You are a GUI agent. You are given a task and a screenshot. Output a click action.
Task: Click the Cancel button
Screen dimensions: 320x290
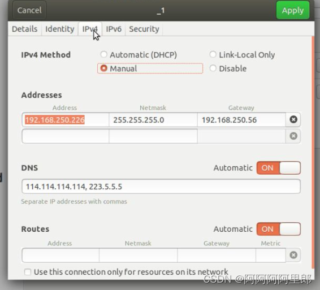point(29,10)
